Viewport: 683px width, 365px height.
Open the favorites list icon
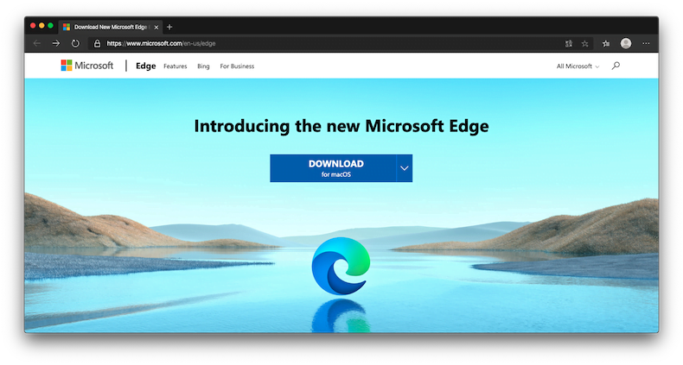606,43
